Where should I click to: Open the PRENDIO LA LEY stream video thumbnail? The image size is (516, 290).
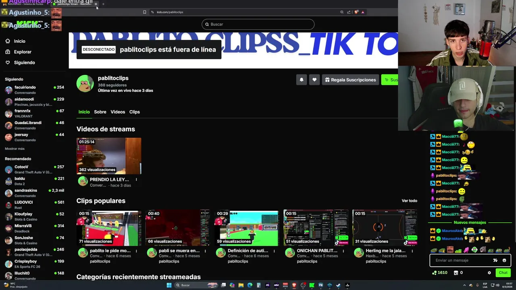pos(109,156)
